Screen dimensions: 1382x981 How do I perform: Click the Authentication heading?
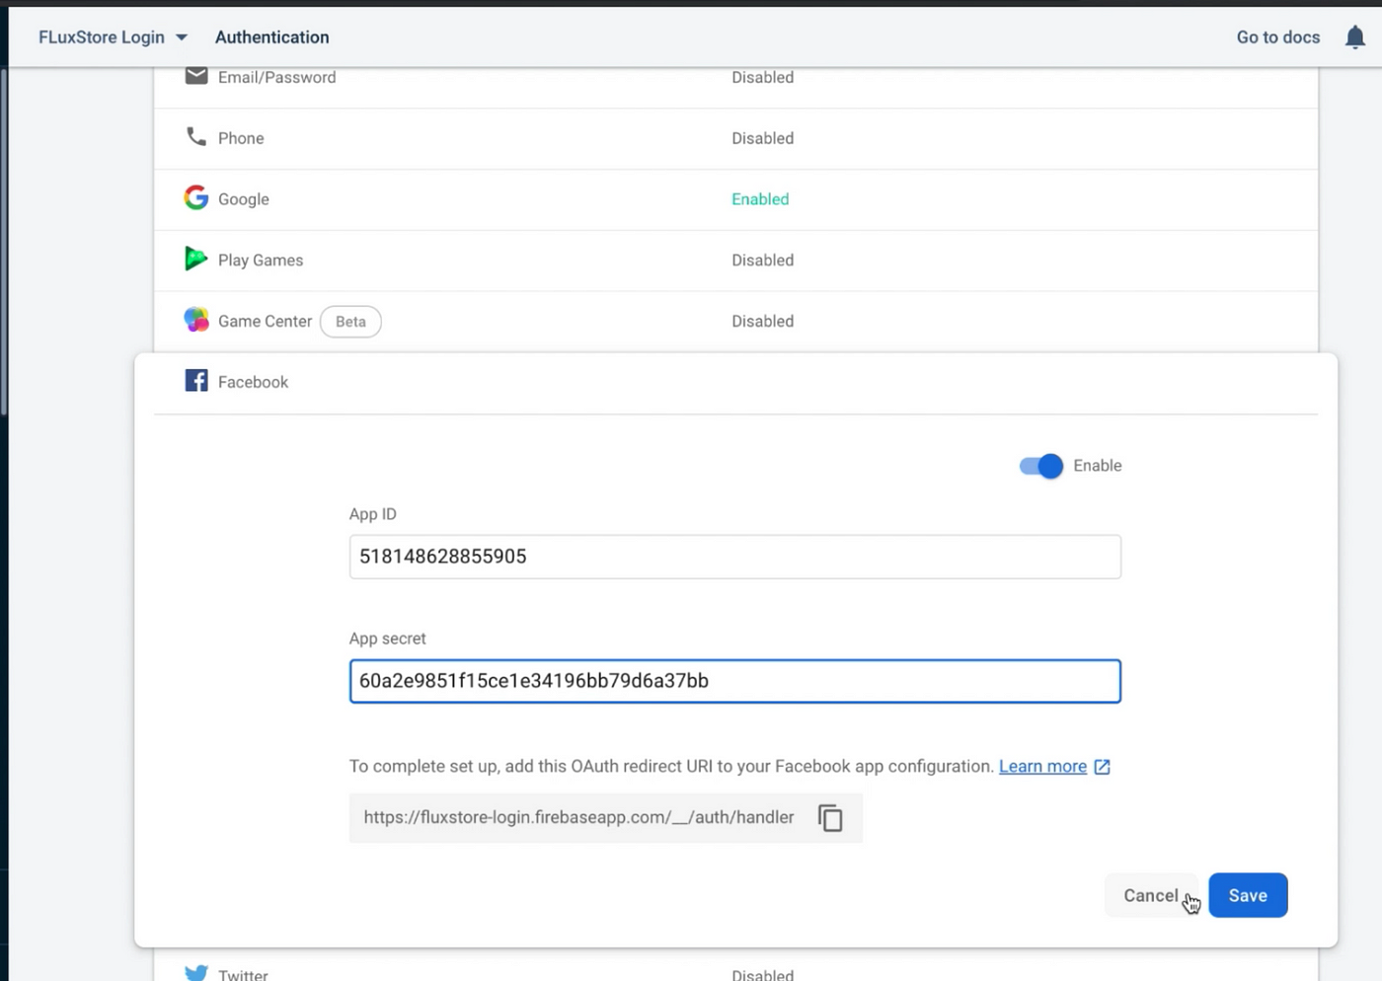point(272,38)
